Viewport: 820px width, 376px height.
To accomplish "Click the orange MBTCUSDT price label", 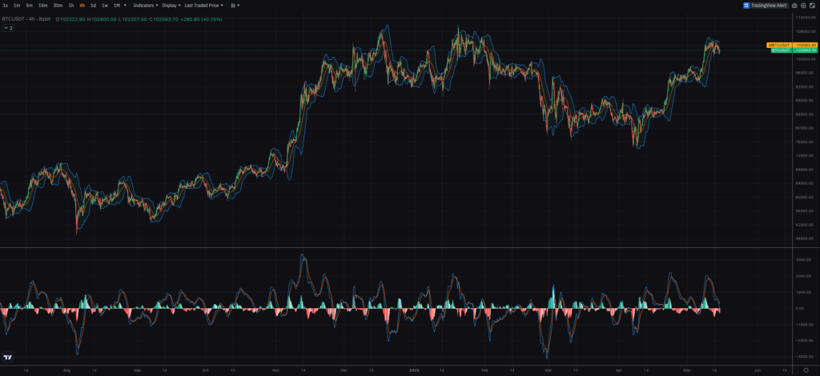I will pyautogui.click(x=779, y=45).
